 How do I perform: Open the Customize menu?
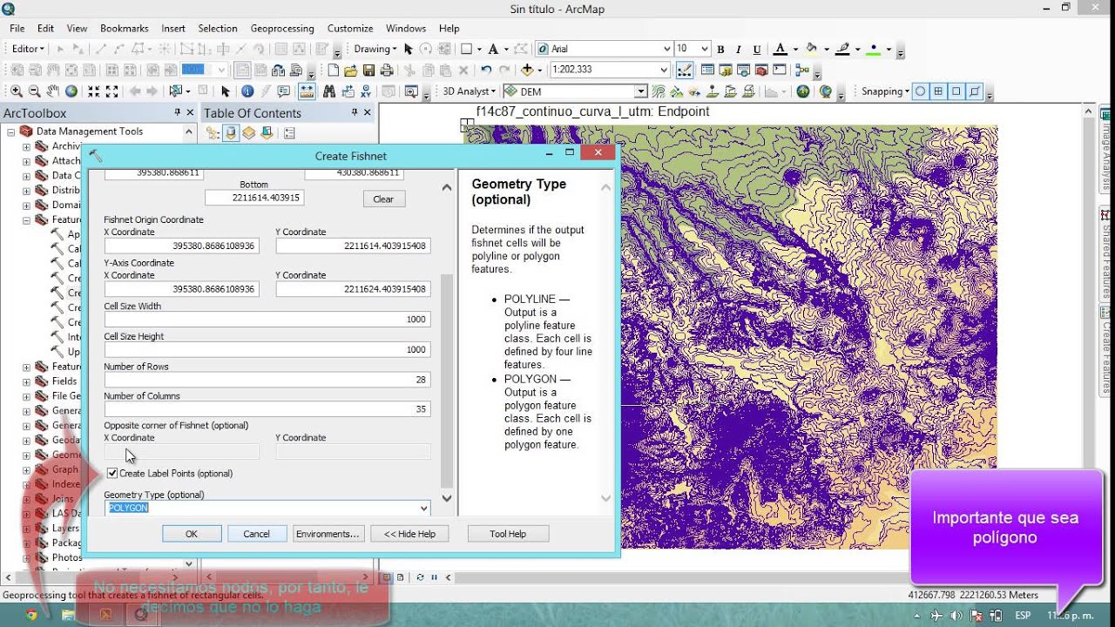[x=350, y=29]
